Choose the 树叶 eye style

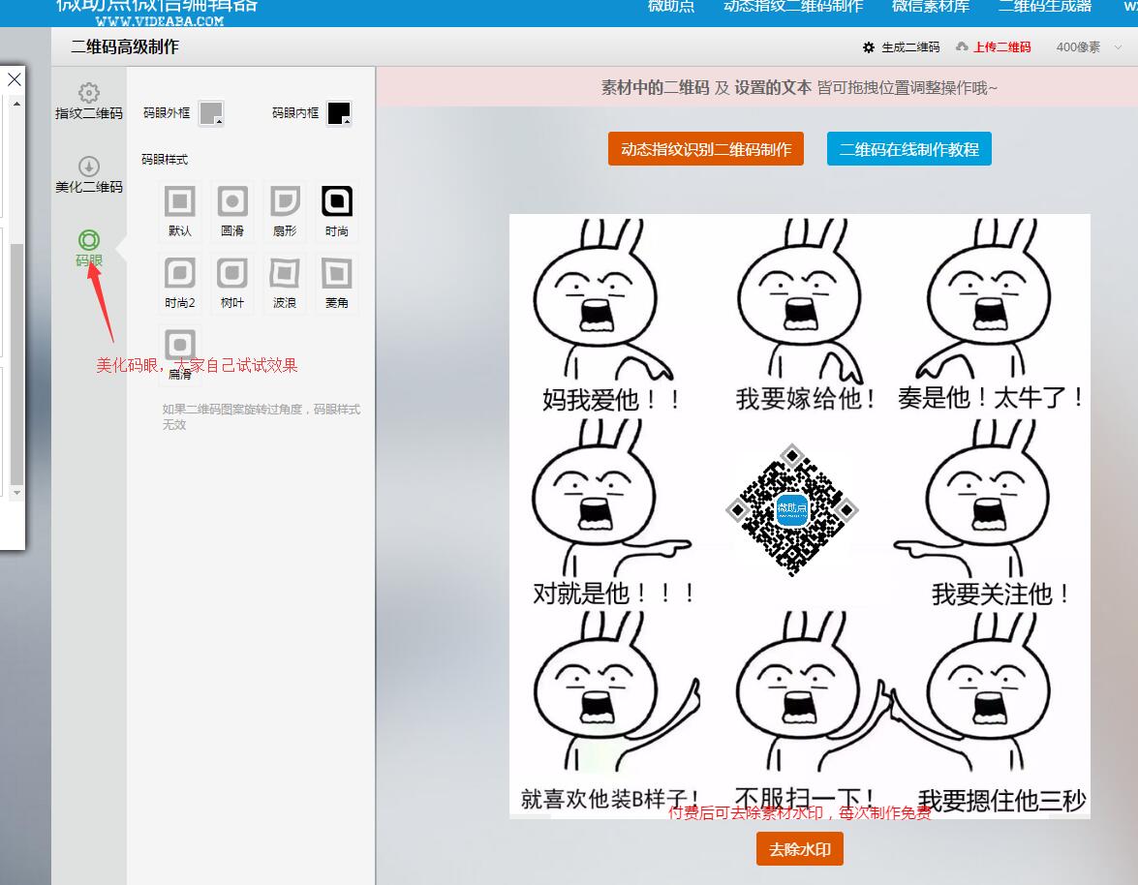232,283
